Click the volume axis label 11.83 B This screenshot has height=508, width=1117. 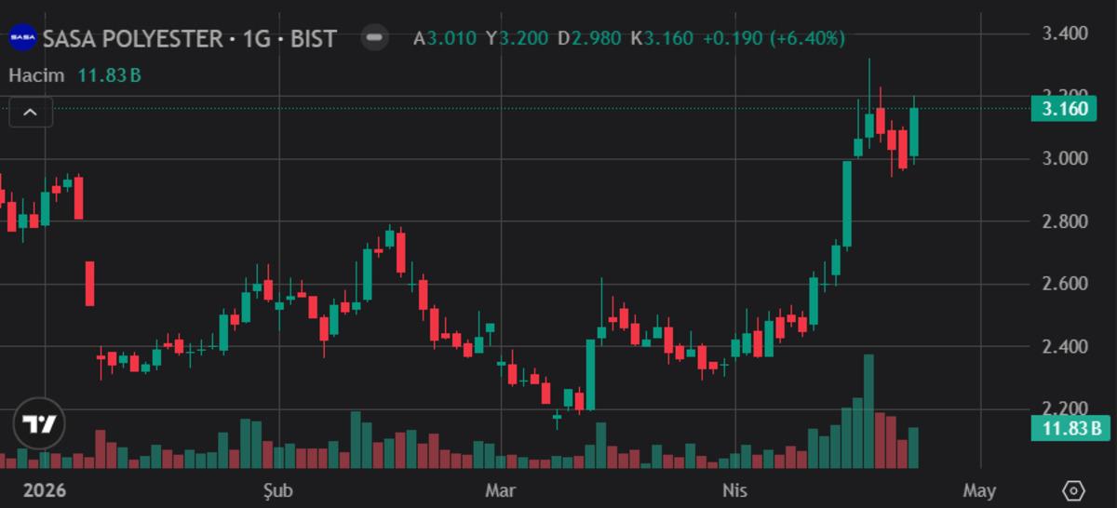[x=1065, y=429]
